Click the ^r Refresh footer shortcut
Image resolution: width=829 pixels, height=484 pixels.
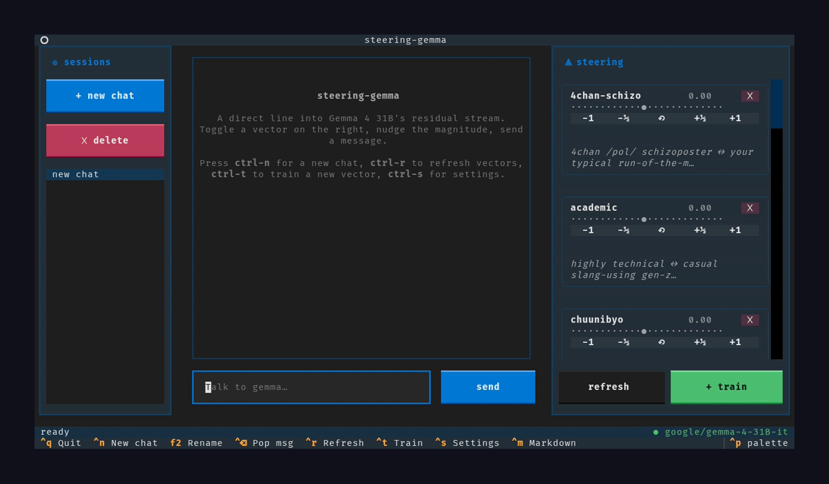(335, 443)
